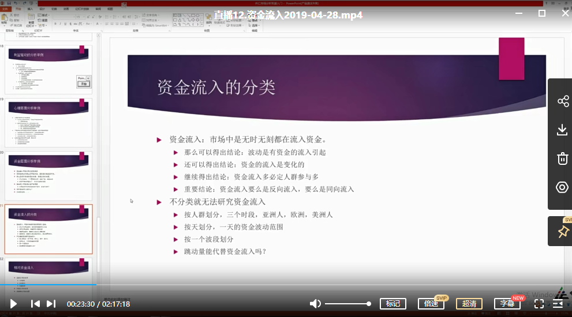This screenshot has width=572, height=317.
Task: Click the 新建幻灯片 New Slide icon
Action: [31, 17]
